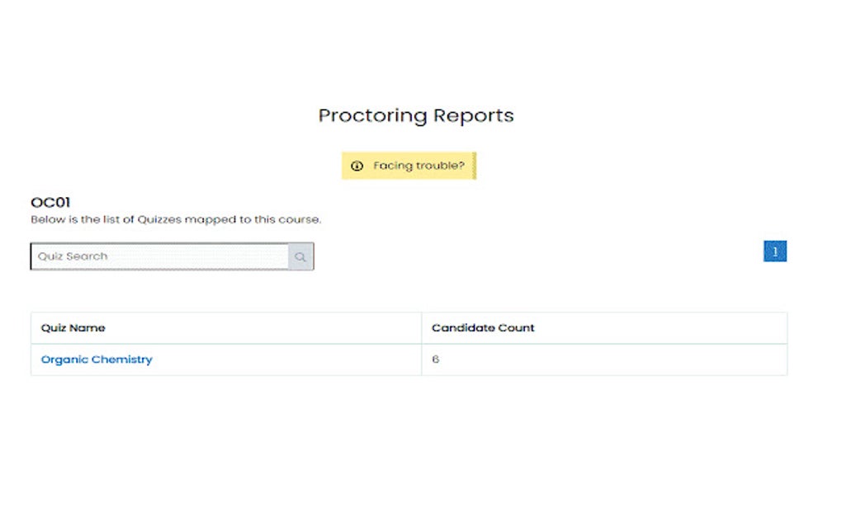The width and height of the screenshot is (842, 526).
Task: Click the info icon on Facing trouble banner
Action: click(x=357, y=166)
